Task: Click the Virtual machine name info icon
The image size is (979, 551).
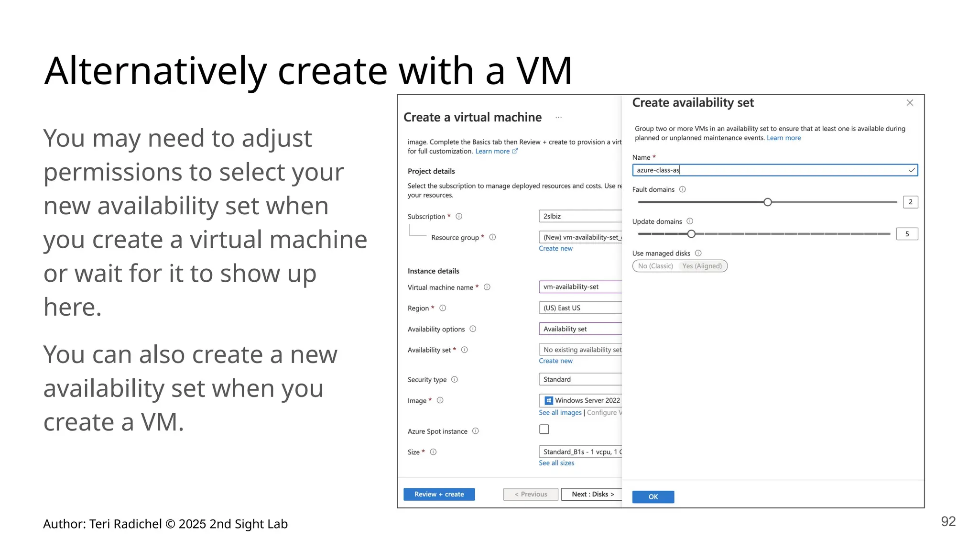Action: [x=487, y=287]
